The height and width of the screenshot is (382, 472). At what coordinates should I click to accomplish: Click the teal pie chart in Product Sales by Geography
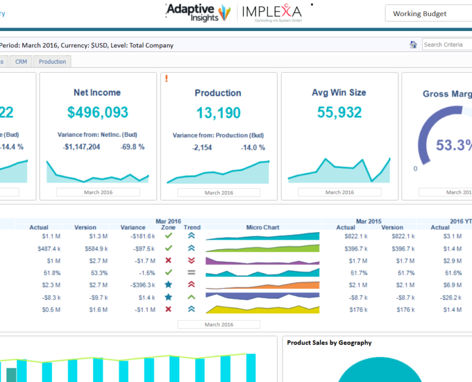380,370
